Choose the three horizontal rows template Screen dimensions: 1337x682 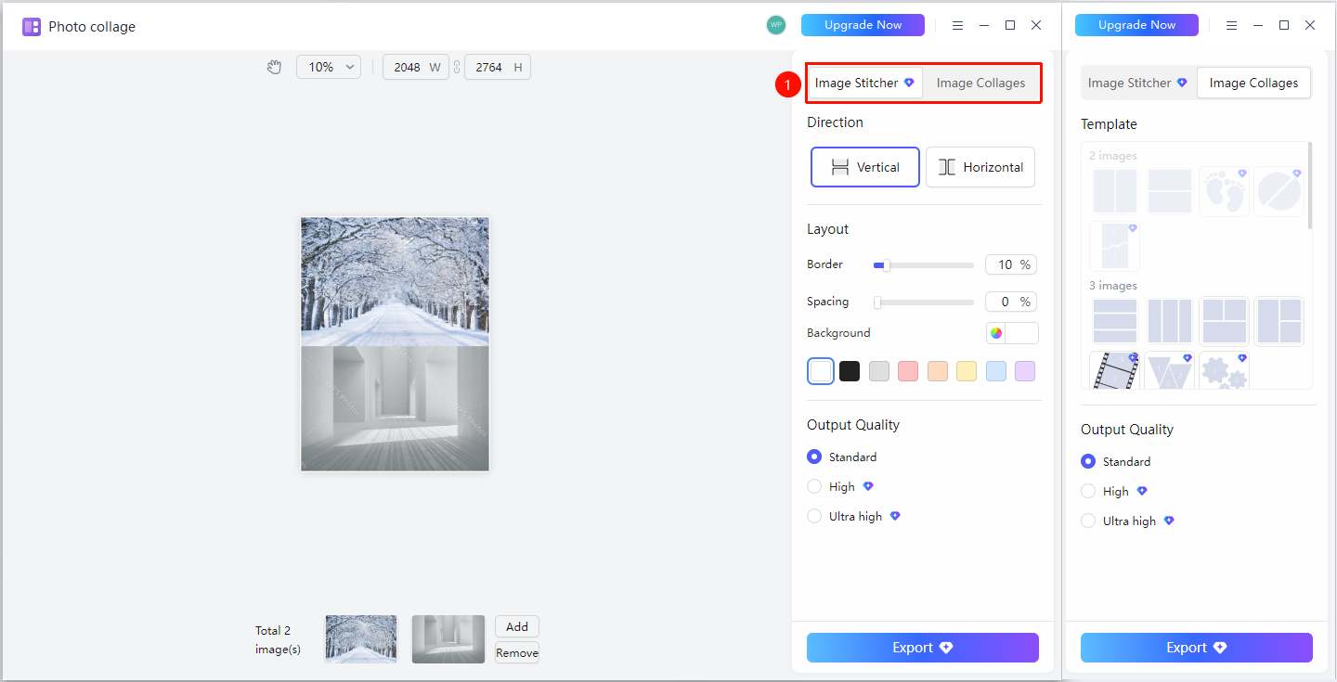click(x=1115, y=321)
